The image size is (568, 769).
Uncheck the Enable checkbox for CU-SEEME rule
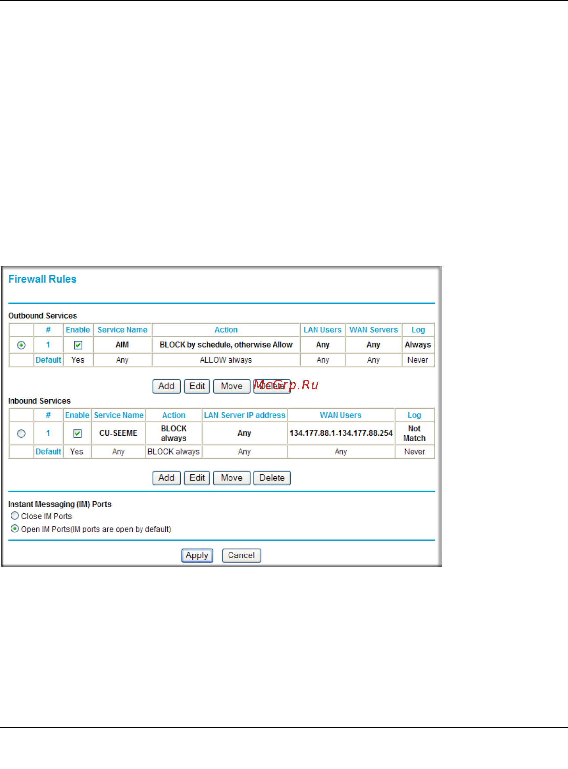coord(78,433)
